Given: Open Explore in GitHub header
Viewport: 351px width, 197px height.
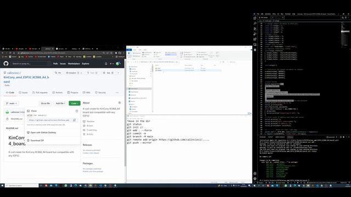Looking at the screenshot, I should tap(86, 63).
